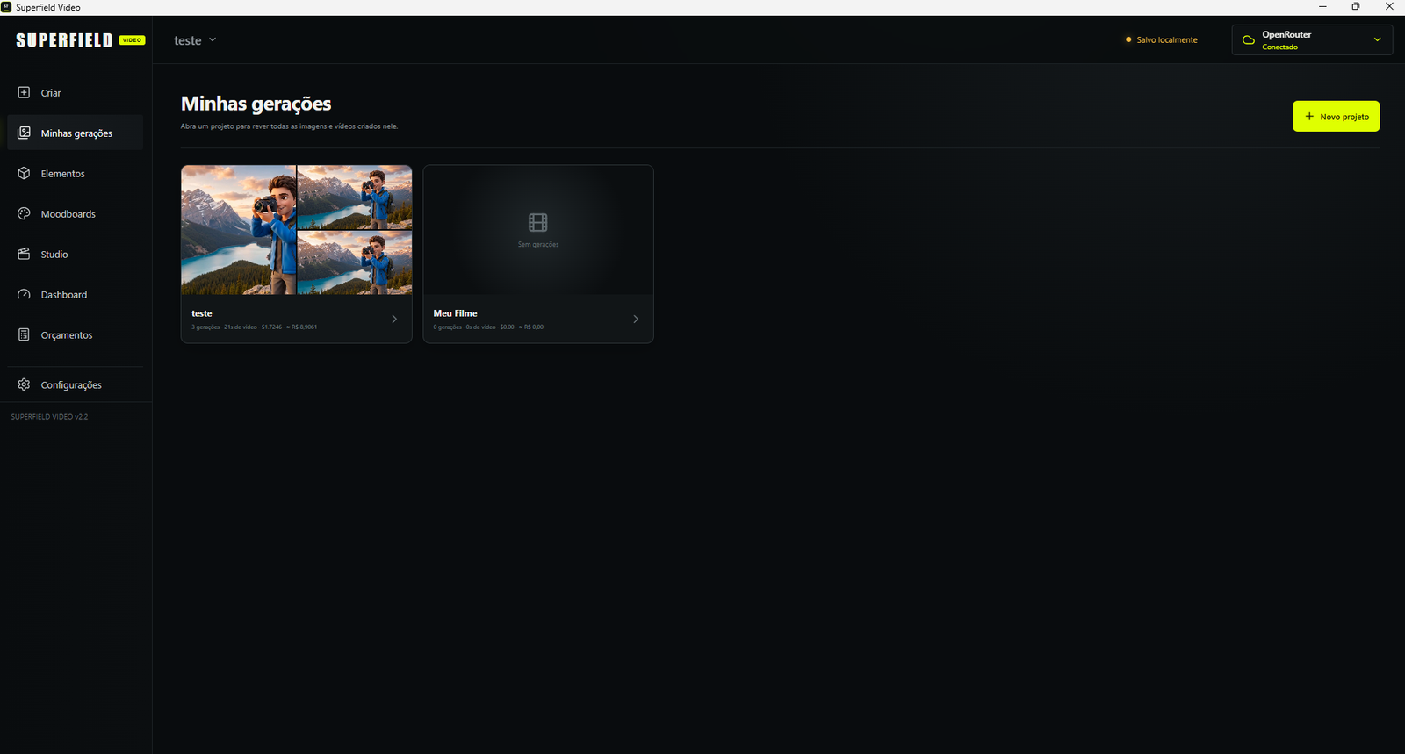The width and height of the screenshot is (1405, 754).
Task: Open the Criar plus-square icon
Action: (x=24, y=92)
